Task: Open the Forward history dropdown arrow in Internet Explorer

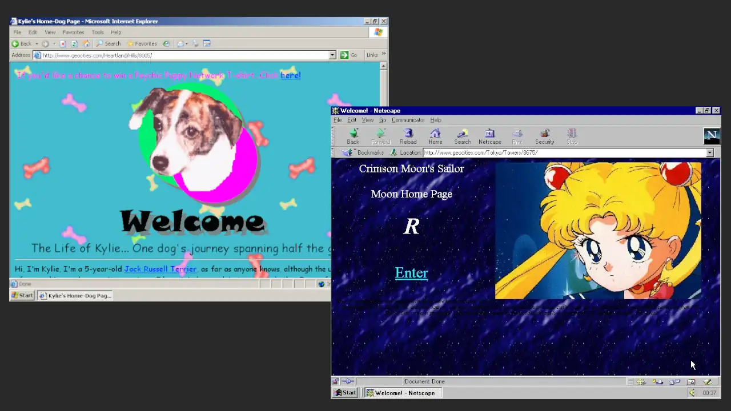Action: point(54,44)
